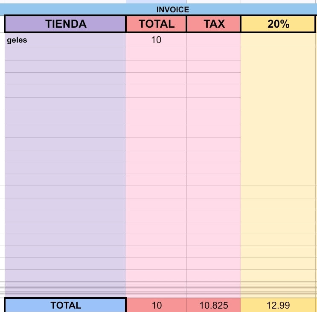Click the cell showing 10.825
This screenshot has width=317, height=312.
214,305
